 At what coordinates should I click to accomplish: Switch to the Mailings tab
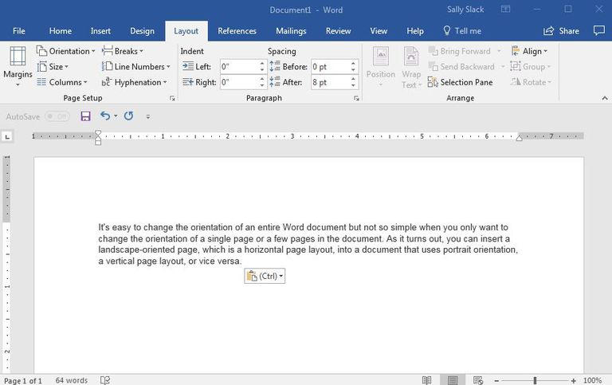291,31
